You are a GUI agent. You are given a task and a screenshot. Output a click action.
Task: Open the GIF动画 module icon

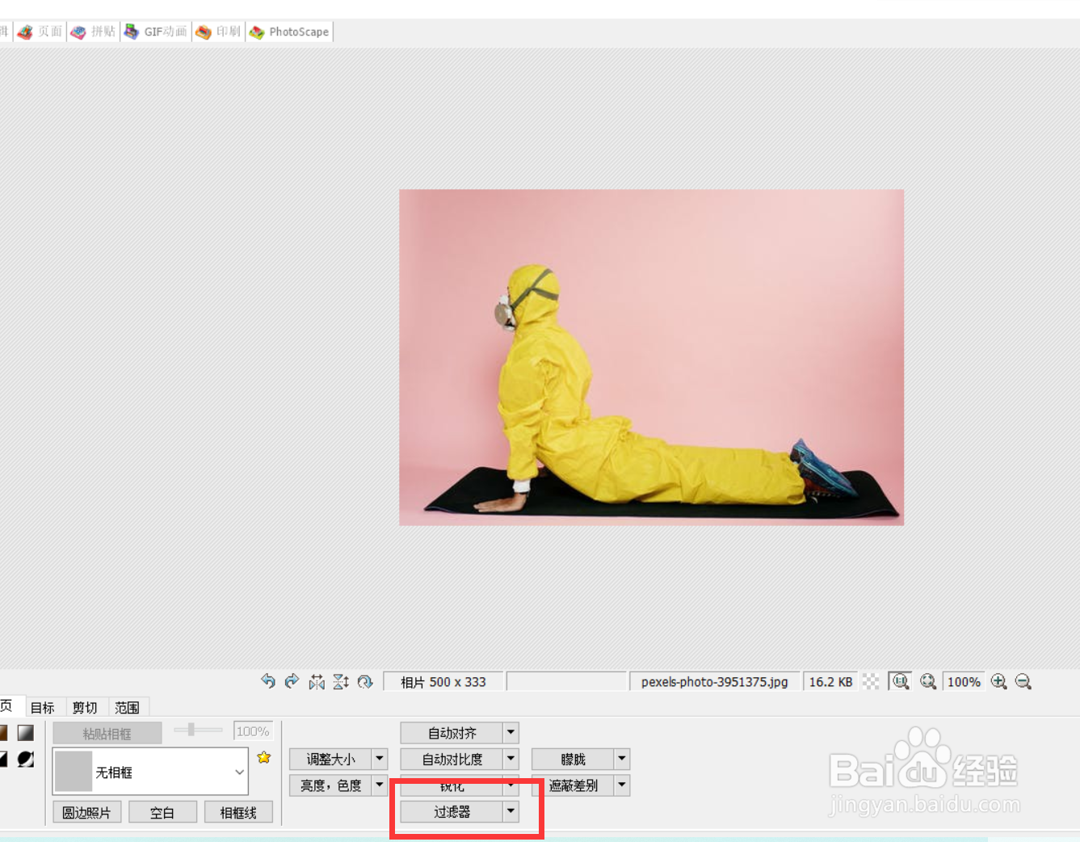132,32
